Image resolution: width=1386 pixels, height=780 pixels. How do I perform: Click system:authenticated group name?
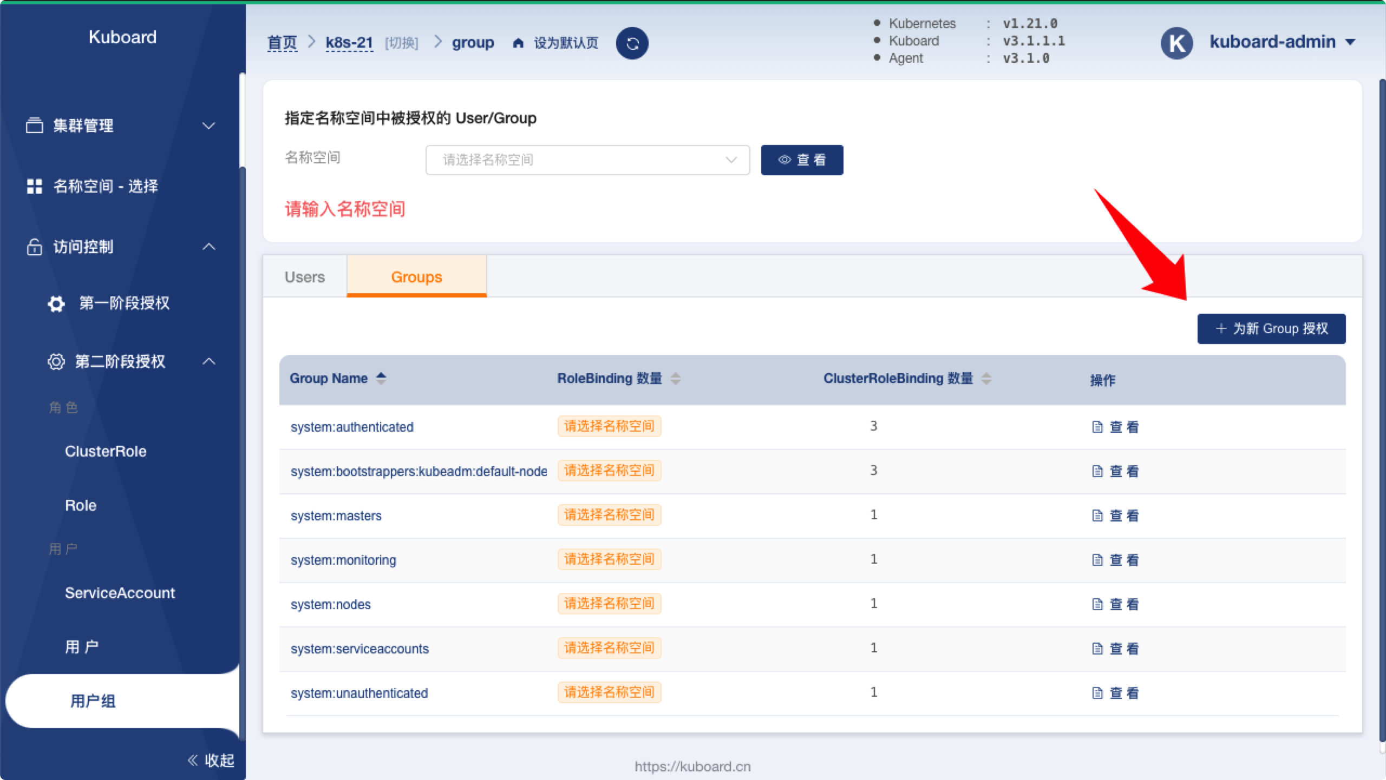(x=352, y=427)
